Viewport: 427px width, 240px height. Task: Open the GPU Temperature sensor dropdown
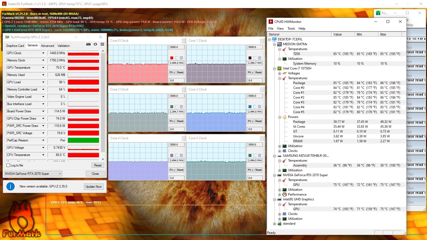click(x=43, y=68)
